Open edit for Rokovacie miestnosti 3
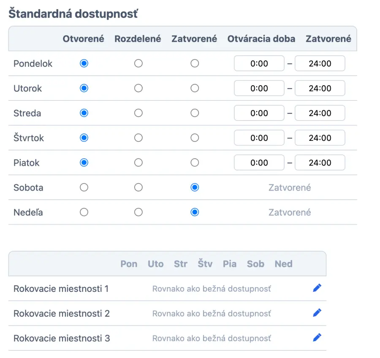 click(317, 338)
